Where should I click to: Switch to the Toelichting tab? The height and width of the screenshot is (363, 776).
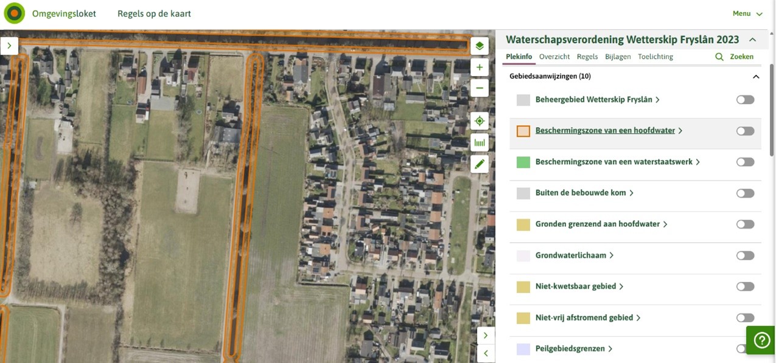[655, 57]
